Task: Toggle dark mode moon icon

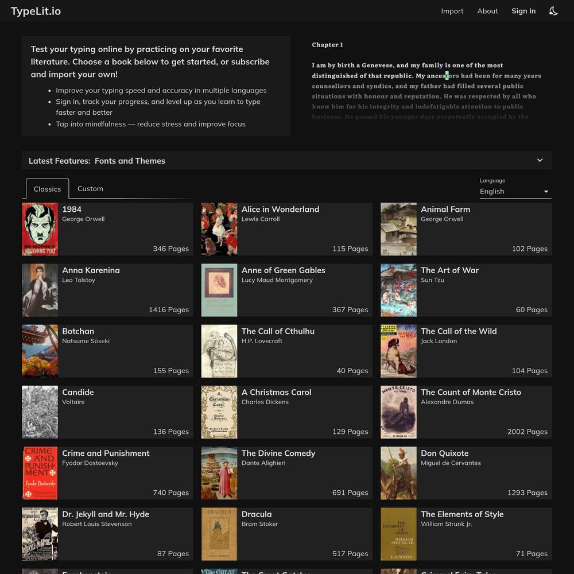Action: point(553,11)
